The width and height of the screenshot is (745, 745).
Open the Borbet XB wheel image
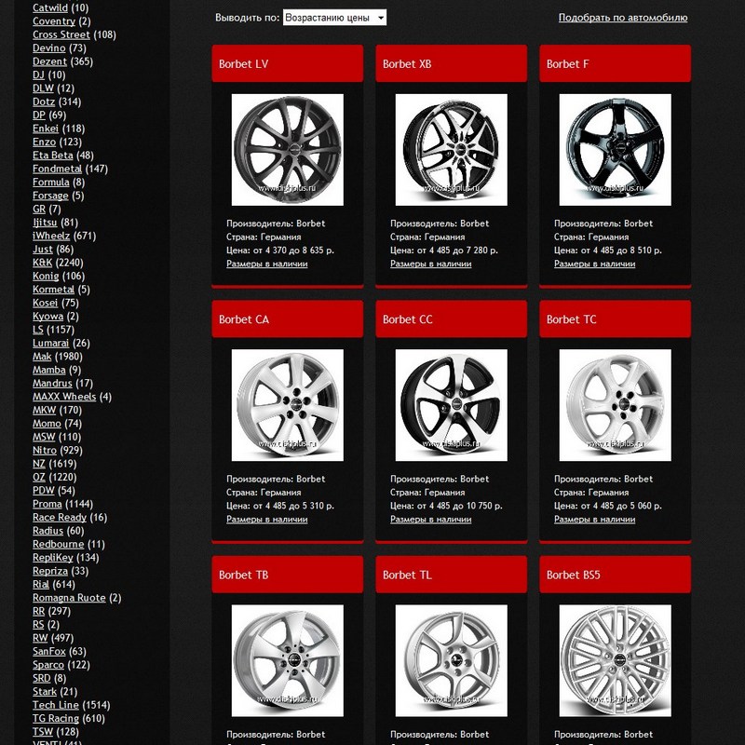click(x=452, y=150)
